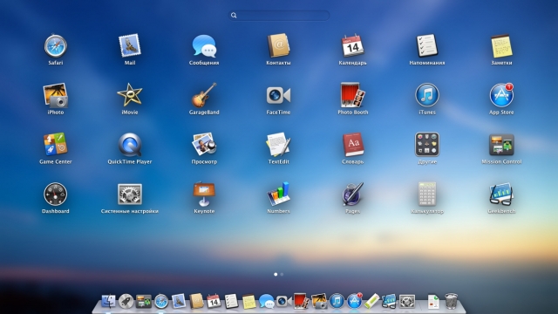Open Dashboard gauge icon
This screenshot has height=314, width=558.
click(x=55, y=194)
